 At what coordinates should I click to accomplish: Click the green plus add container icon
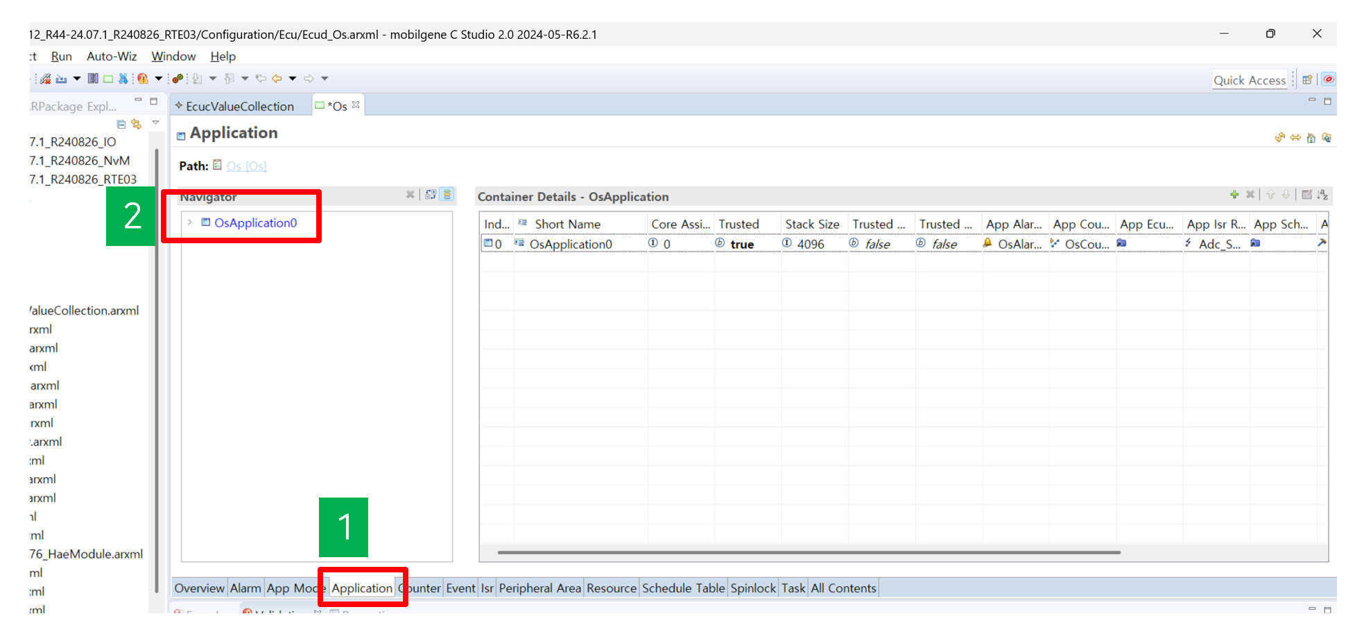[1234, 195]
